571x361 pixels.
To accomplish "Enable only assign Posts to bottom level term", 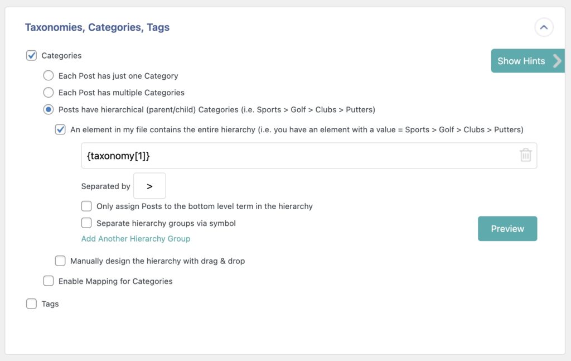I will tap(86, 205).
